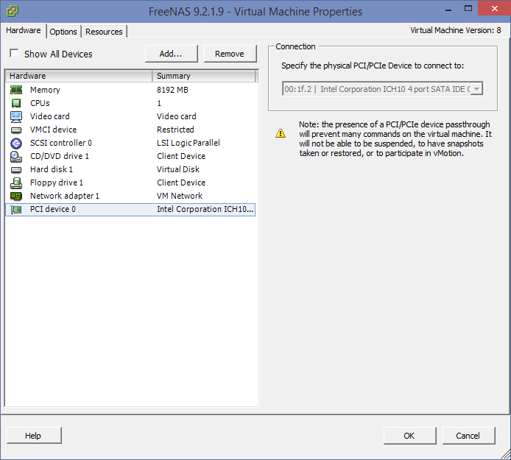Viewport: 511px width, 460px height.
Task: Select the Network adapter 1 icon
Action: [x=16, y=196]
